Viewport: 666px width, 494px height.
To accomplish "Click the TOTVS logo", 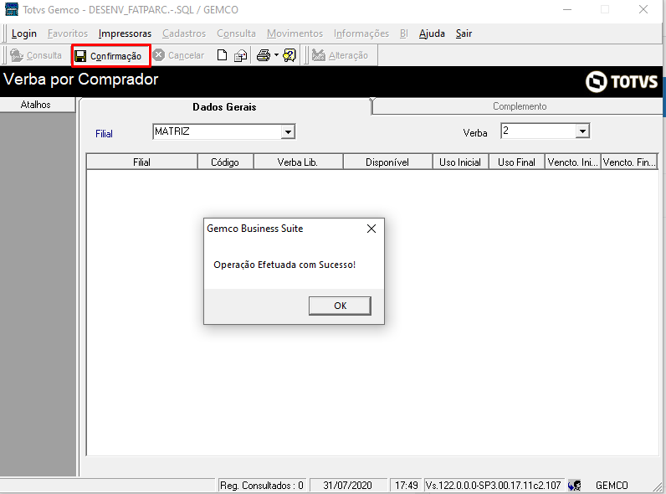I will point(622,81).
